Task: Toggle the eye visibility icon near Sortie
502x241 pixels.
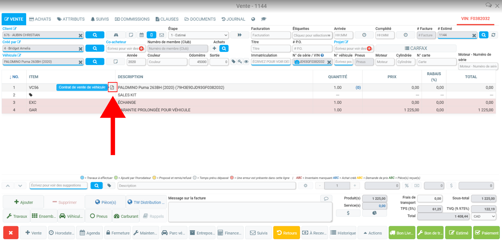Action: pos(246,62)
